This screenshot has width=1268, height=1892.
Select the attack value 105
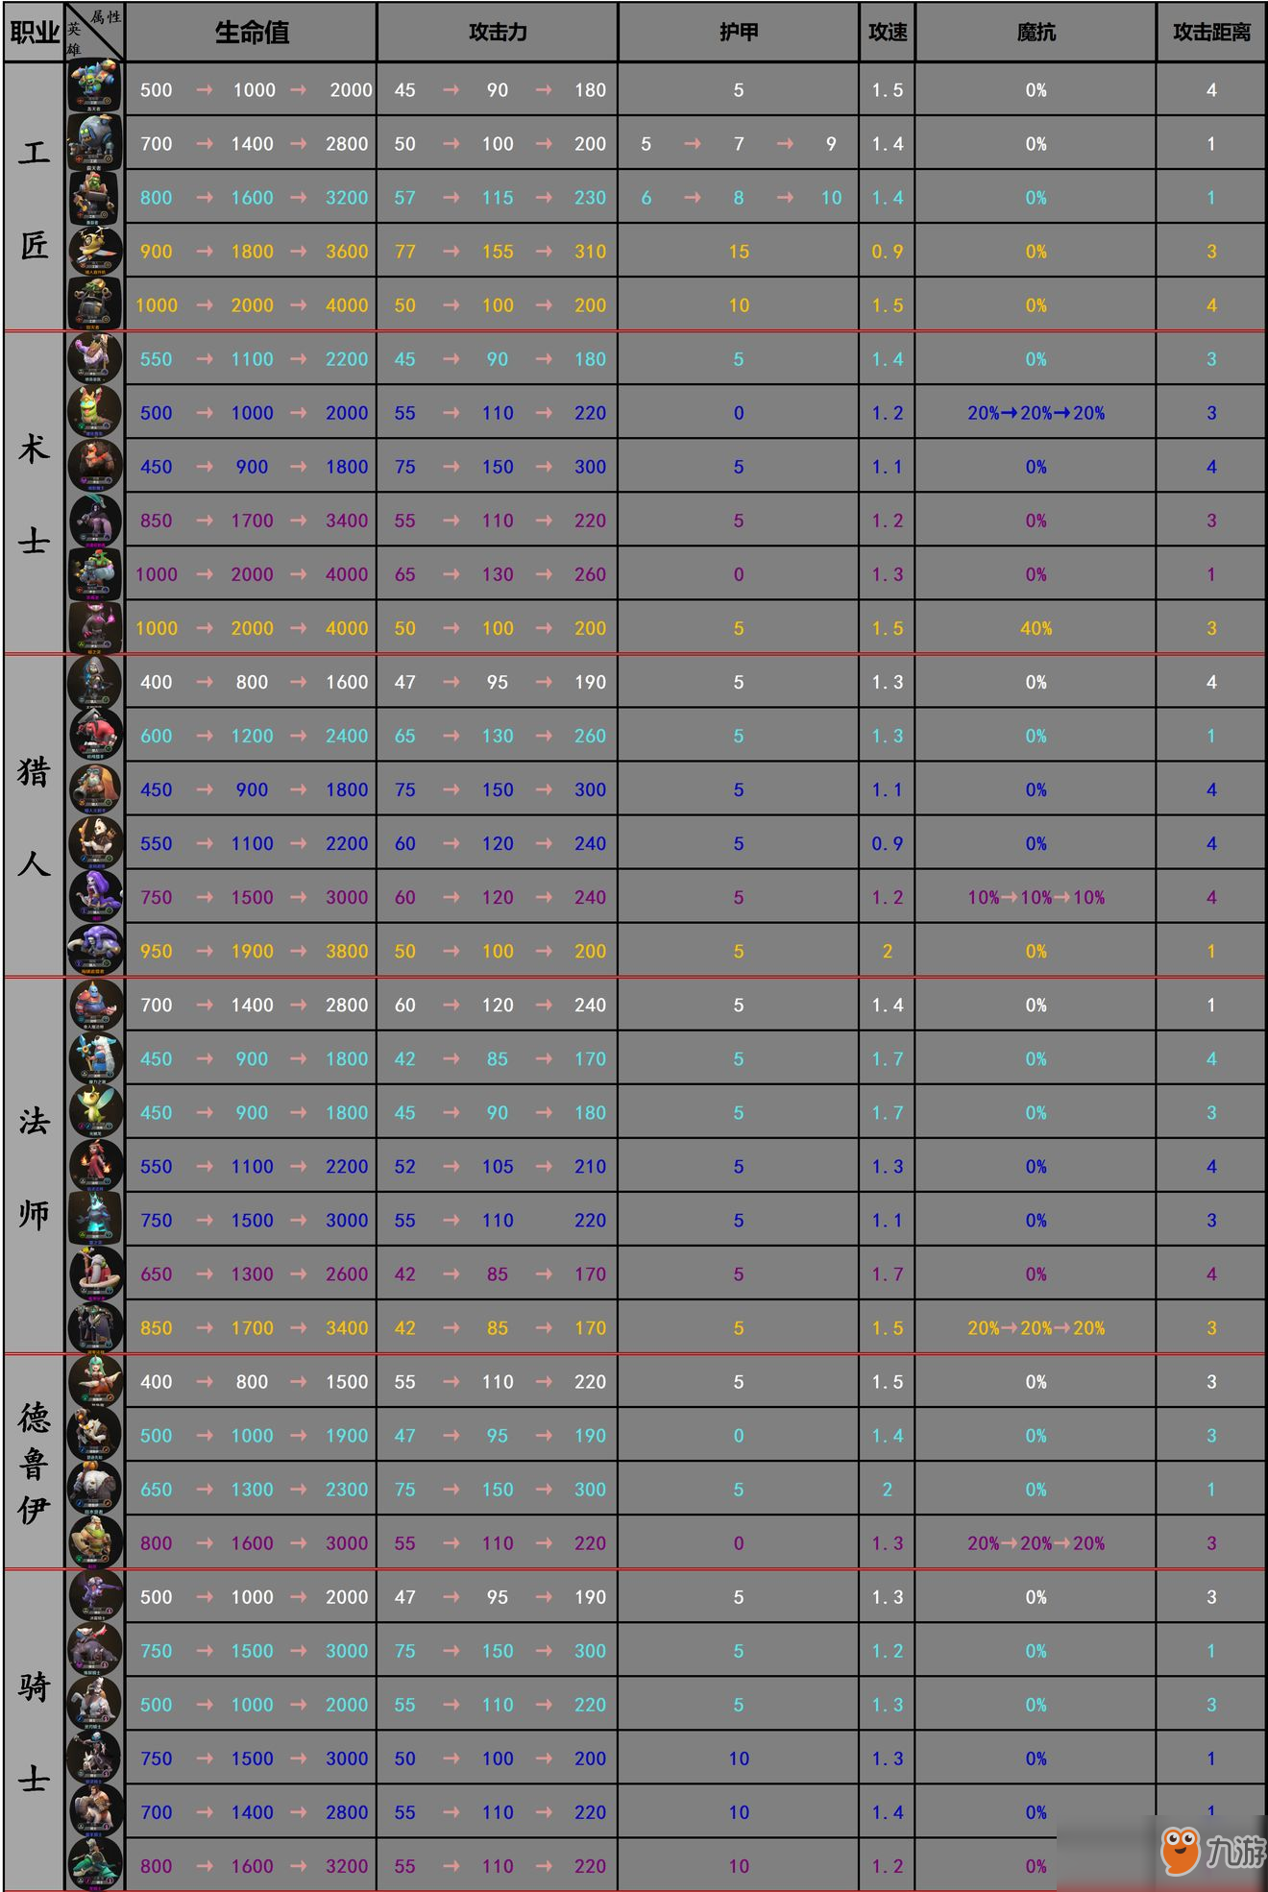click(x=498, y=1165)
